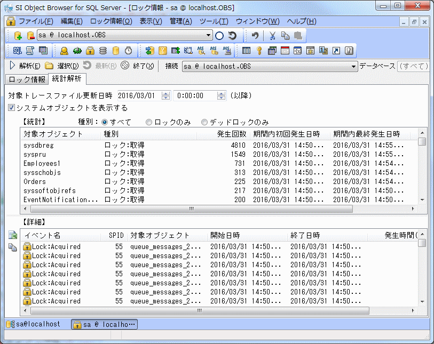Viewport: 434px width, 344px height.
Task: Open the ロック情報(O) menu
Action: (111, 21)
